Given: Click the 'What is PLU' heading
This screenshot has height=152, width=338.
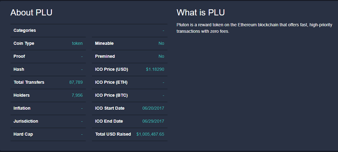Looking at the screenshot, I should (x=201, y=13).
